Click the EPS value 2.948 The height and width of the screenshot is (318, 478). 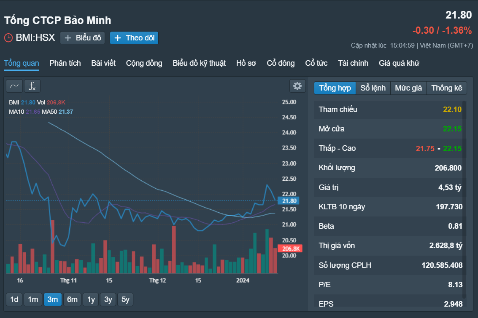point(453,304)
